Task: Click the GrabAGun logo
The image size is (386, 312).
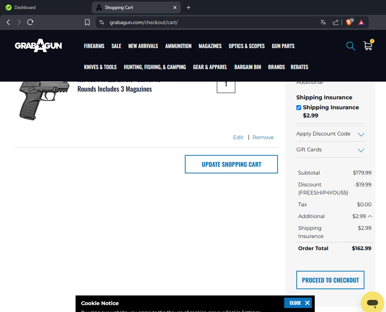Action: tap(38, 46)
